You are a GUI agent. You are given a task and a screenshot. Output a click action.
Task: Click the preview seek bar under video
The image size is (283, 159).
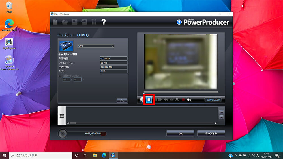181,92
